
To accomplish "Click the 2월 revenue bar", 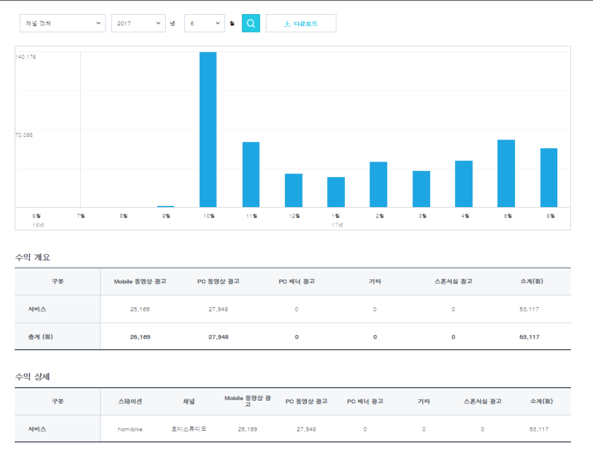I will click(378, 184).
